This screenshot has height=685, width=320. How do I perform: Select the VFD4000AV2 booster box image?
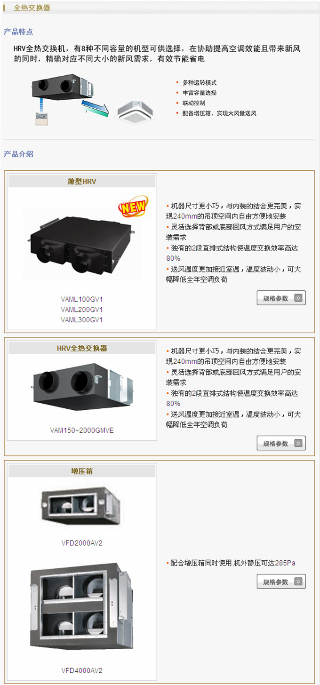pos(81,605)
